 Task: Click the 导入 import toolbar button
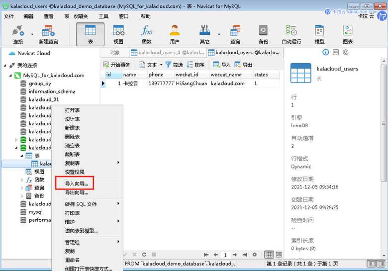(x=222, y=65)
